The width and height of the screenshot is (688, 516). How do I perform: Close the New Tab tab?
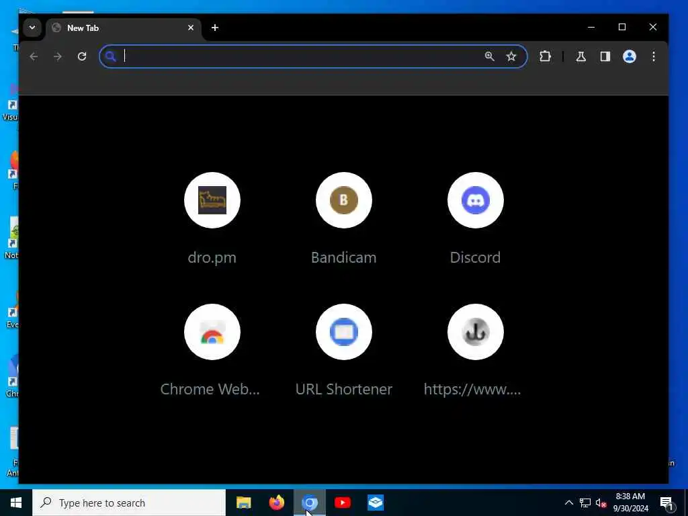click(x=191, y=28)
